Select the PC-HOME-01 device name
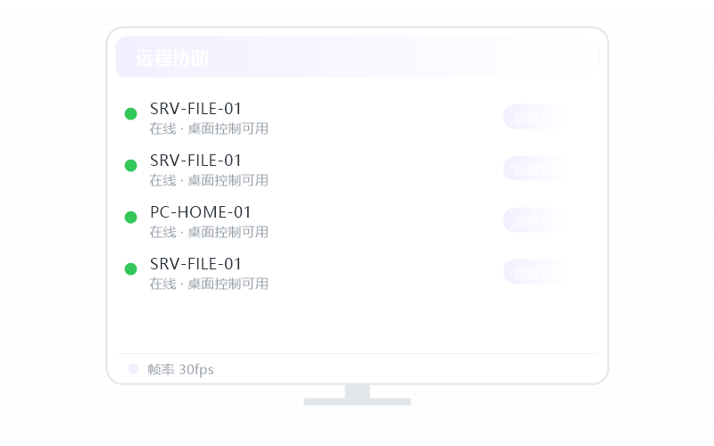The width and height of the screenshot is (714, 446). click(x=200, y=212)
